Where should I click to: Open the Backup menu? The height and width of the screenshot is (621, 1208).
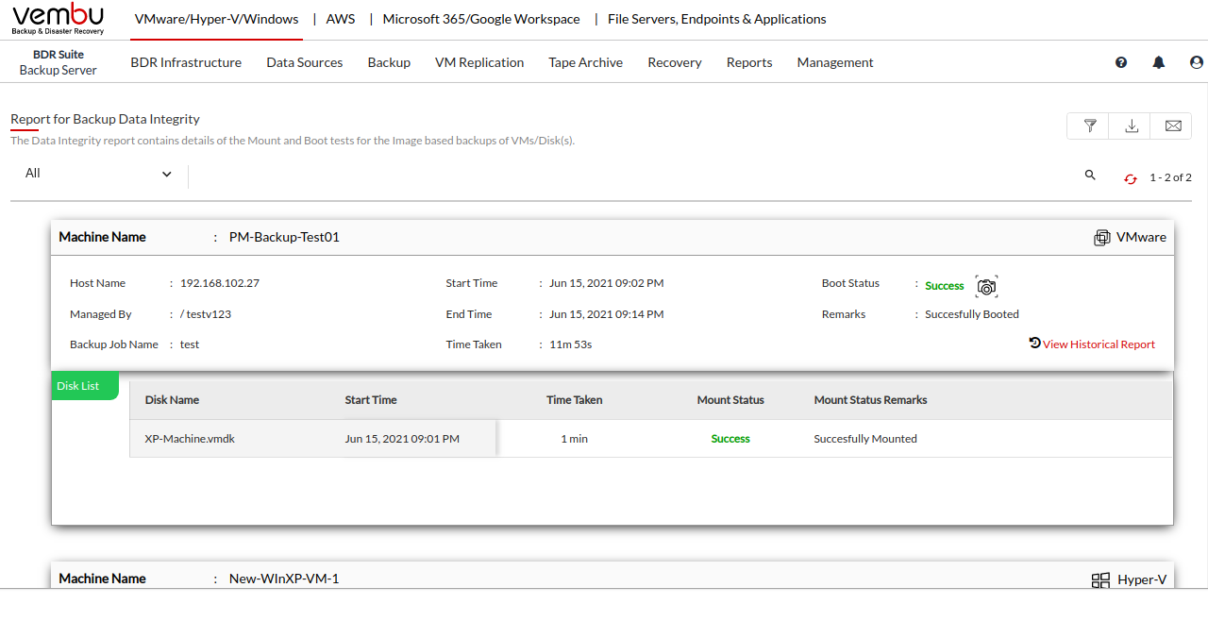pos(389,62)
